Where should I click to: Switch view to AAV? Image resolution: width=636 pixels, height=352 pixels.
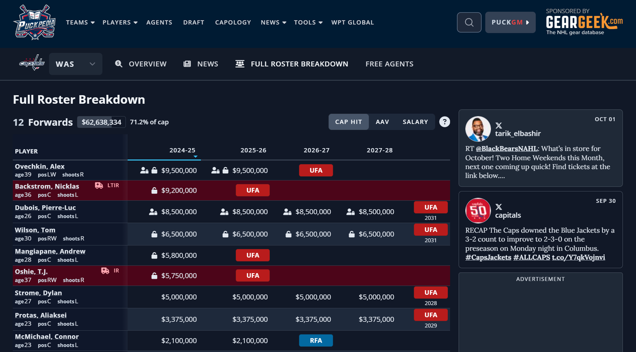tap(383, 122)
